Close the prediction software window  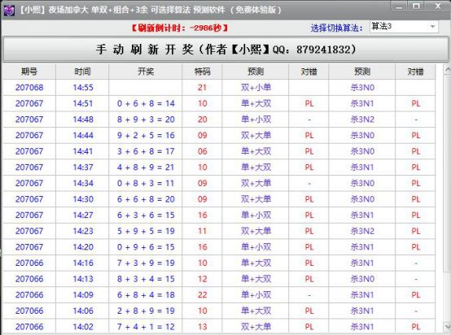[x=437, y=7]
